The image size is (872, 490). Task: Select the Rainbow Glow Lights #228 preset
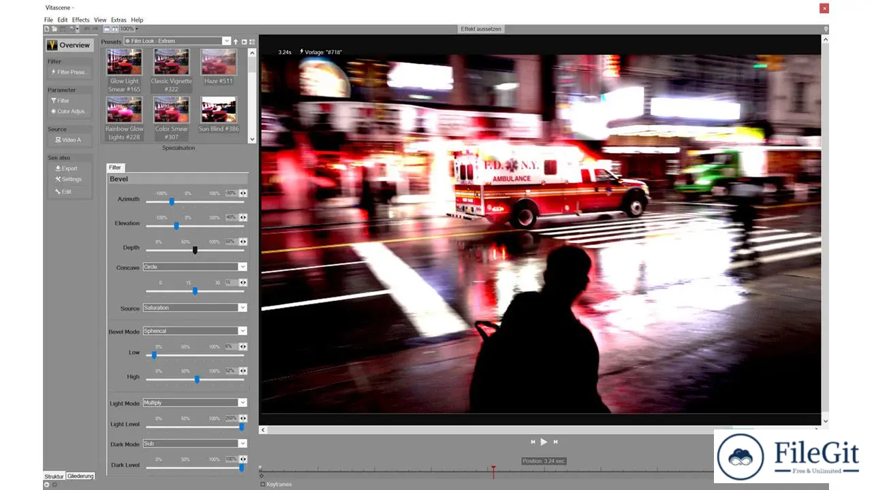click(125, 118)
